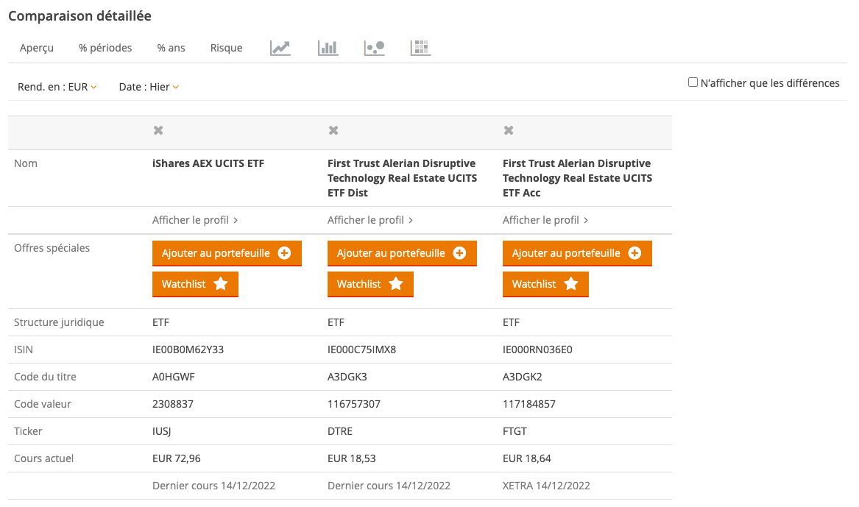
Task: Add iShares AEX ETF to watchlist
Action: tap(195, 284)
